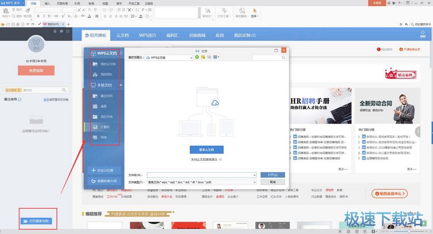The image size is (433, 234).
Task: Click the open folder icon in quick access bar
Action: point(3,24)
